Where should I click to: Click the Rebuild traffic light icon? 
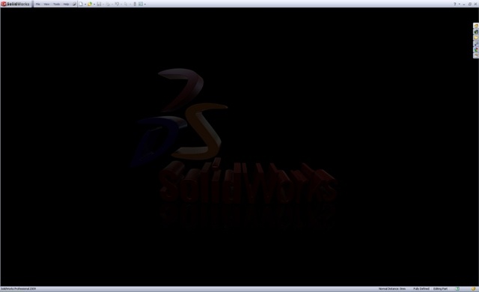tap(135, 4)
